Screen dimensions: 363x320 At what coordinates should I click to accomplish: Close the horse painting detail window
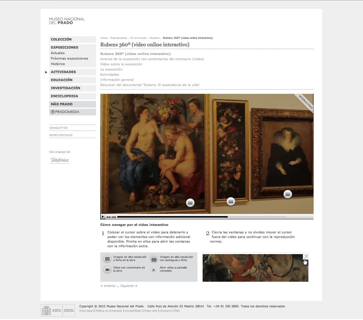click(306, 256)
